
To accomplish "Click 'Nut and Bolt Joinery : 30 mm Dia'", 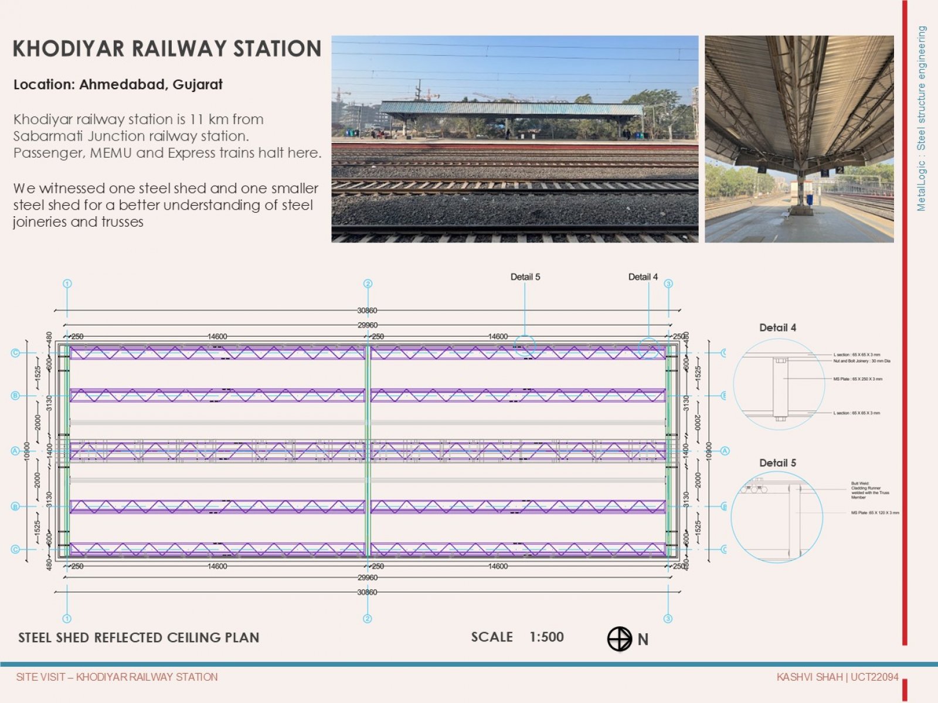I will pyautogui.click(x=862, y=361).
